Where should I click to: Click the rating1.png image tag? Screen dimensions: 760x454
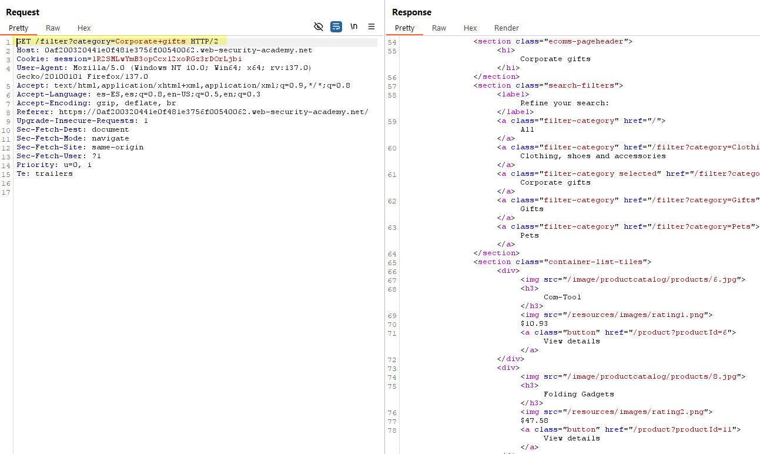[617, 315]
